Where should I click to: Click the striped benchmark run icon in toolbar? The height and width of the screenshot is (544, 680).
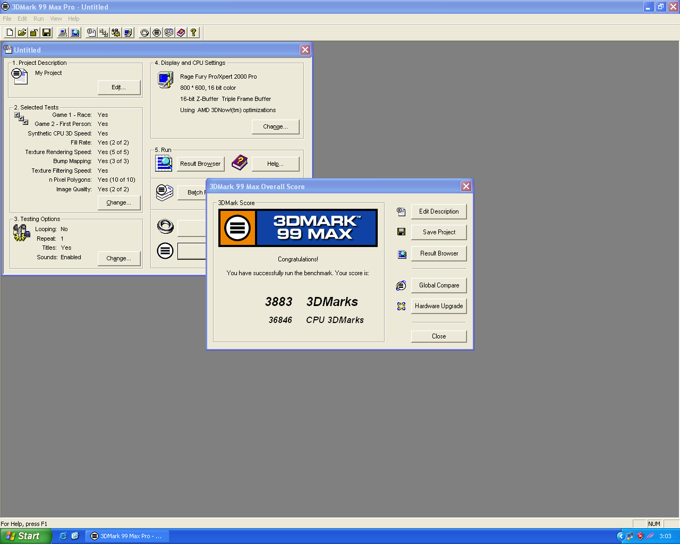157,33
